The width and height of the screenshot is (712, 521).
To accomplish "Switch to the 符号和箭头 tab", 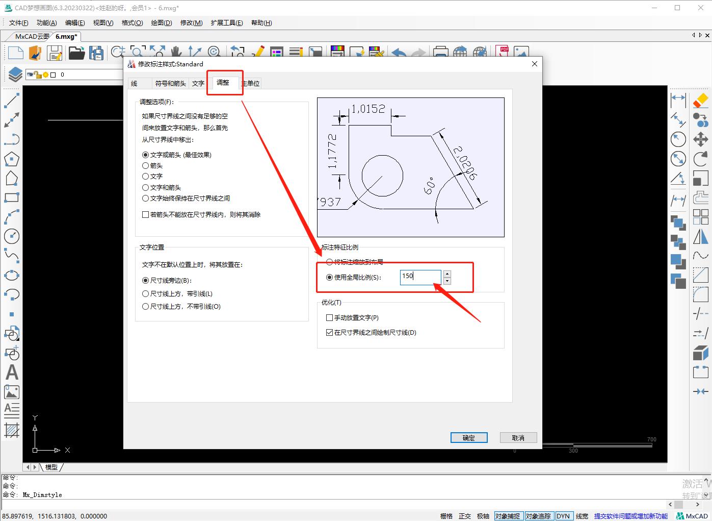I will 170,83.
